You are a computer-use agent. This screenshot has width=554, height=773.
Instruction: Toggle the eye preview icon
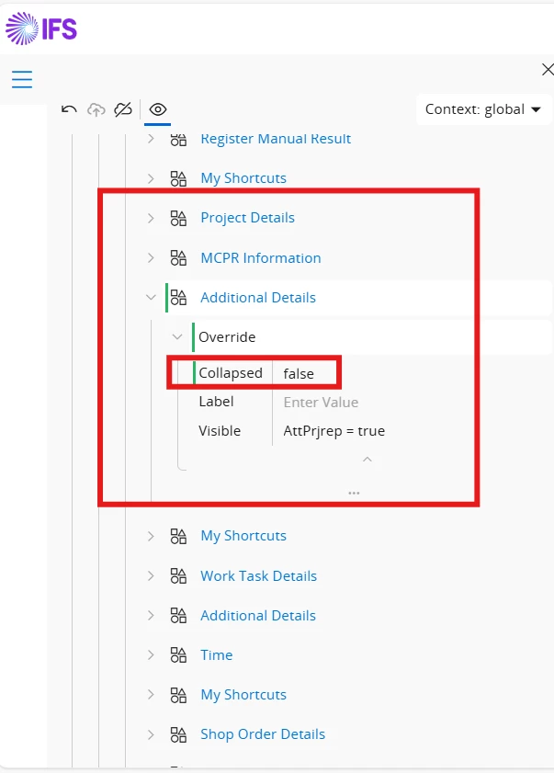coord(158,109)
